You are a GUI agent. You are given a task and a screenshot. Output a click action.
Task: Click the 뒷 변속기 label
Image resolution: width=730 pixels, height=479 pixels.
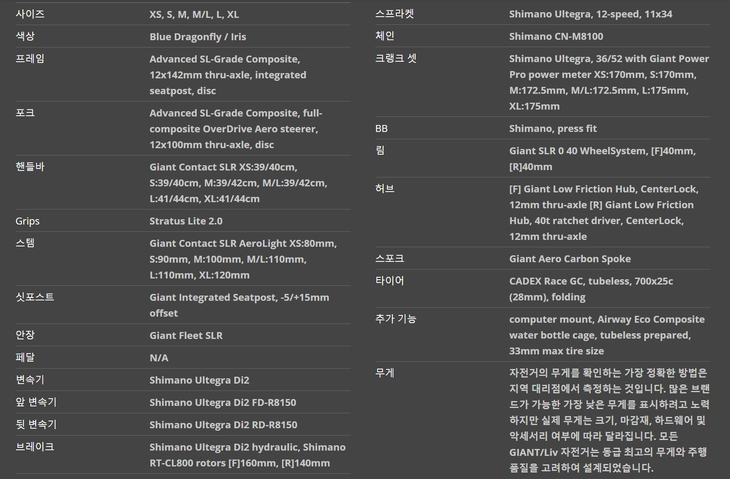(36, 425)
